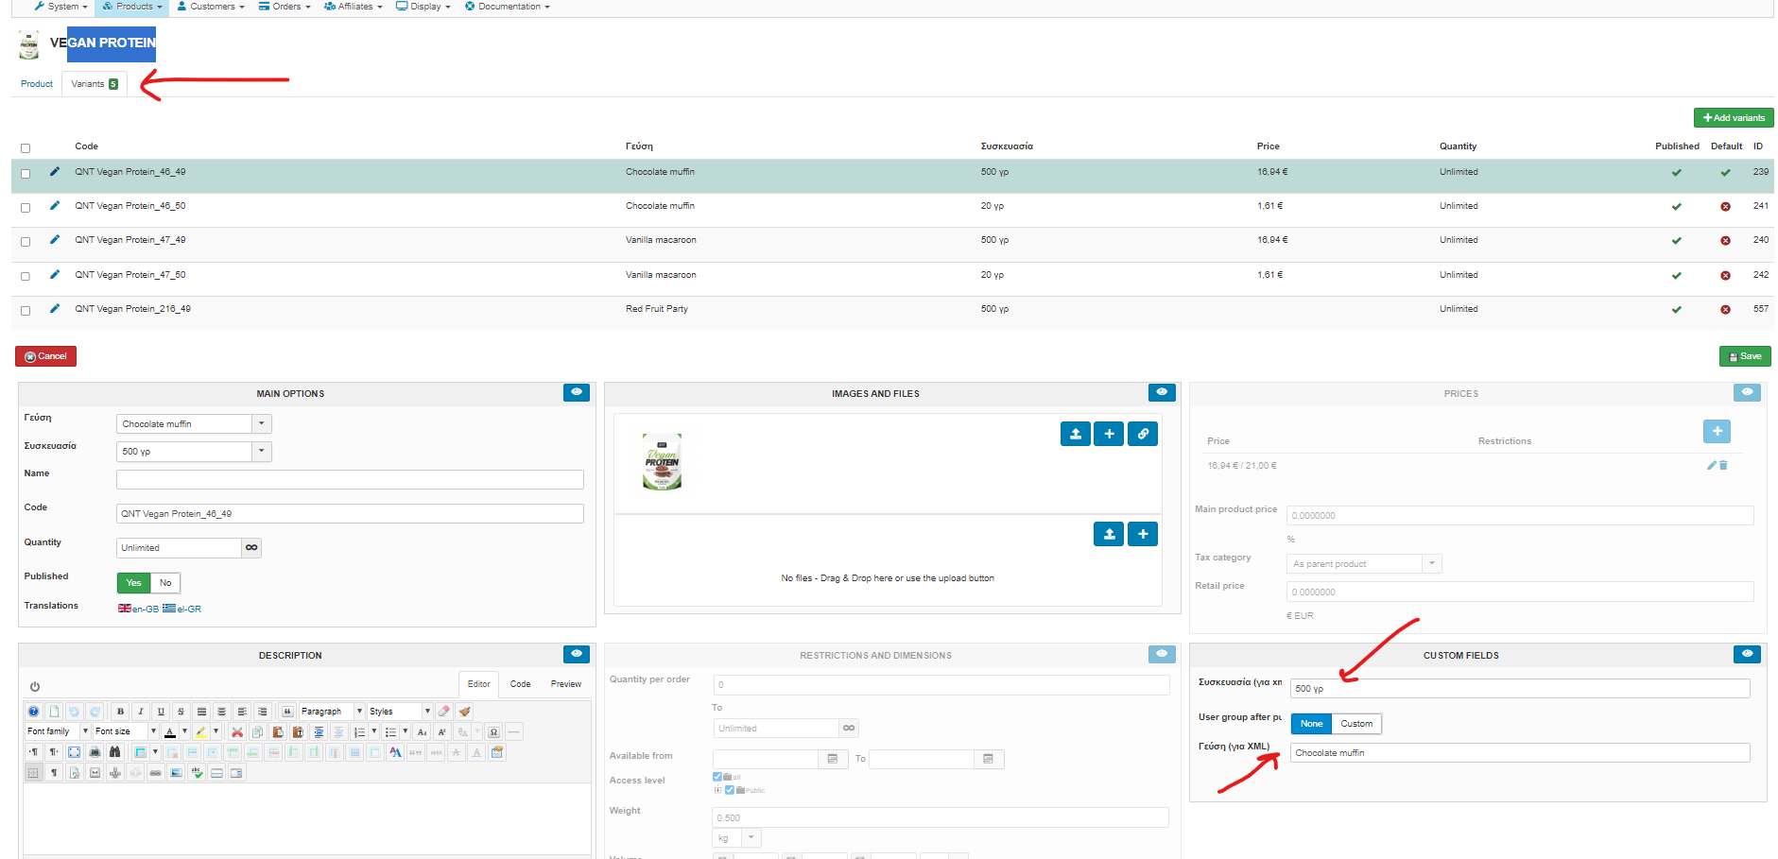Upload a file in the files section
Viewport: 1778px width, 859px height.
[1109, 534]
